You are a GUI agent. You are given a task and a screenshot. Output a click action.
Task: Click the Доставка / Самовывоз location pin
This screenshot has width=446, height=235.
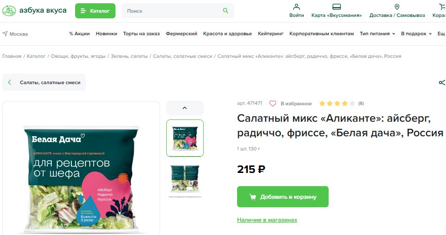(397, 7)
